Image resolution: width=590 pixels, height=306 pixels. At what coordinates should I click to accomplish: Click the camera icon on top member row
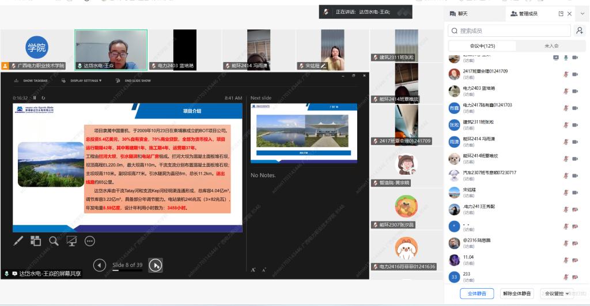(x=575, y=58)
